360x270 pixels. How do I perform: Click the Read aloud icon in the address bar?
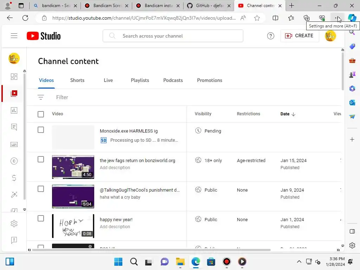[243, 18]
